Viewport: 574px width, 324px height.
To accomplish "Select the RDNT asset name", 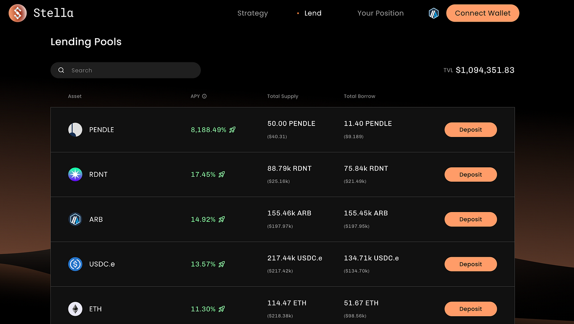I will pyautogui.click(x=98, y=174).
